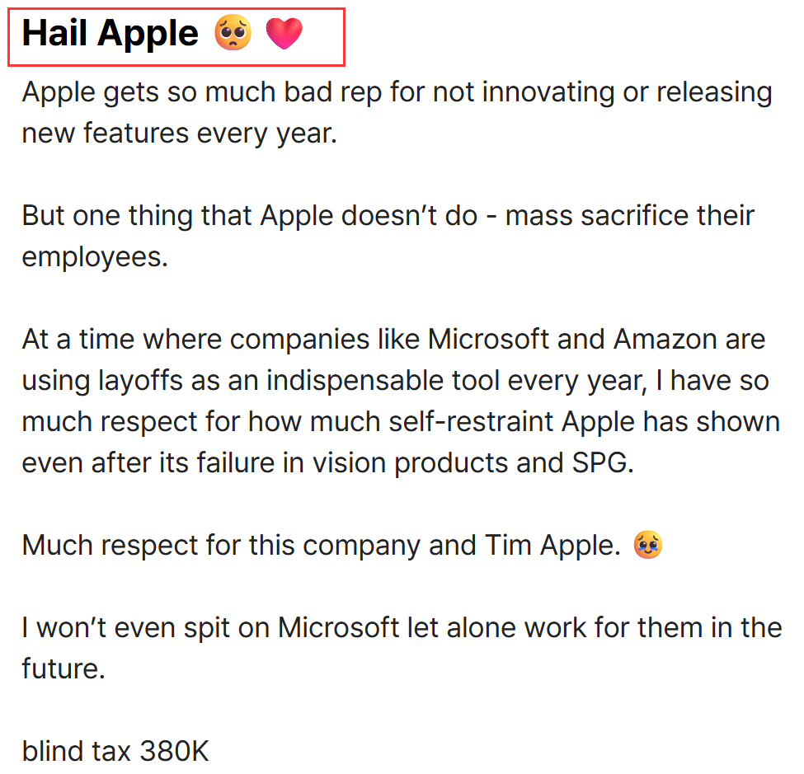Image resolution: width=804 pixels, height=774 pixels.
Task: Click the 'Much respect for this company' sentence
Action: 321,545
